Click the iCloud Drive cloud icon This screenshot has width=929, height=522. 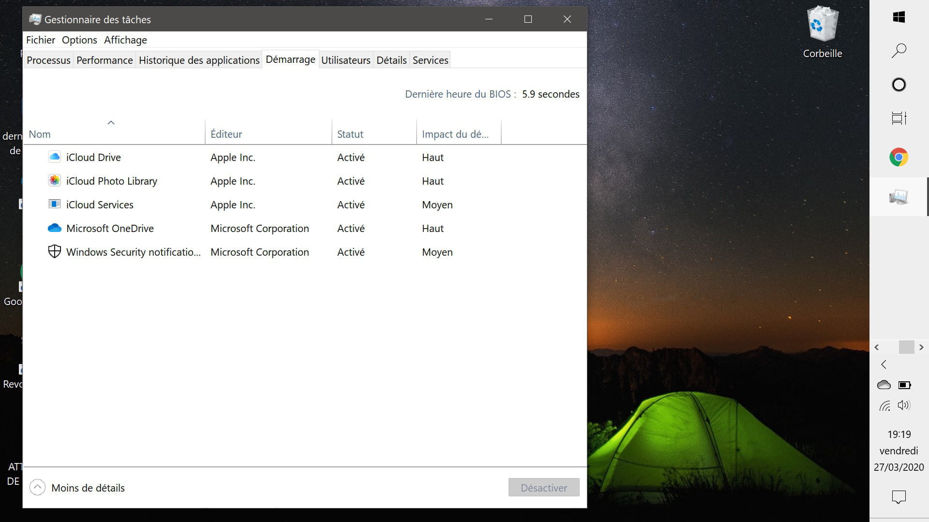point(54,157)
